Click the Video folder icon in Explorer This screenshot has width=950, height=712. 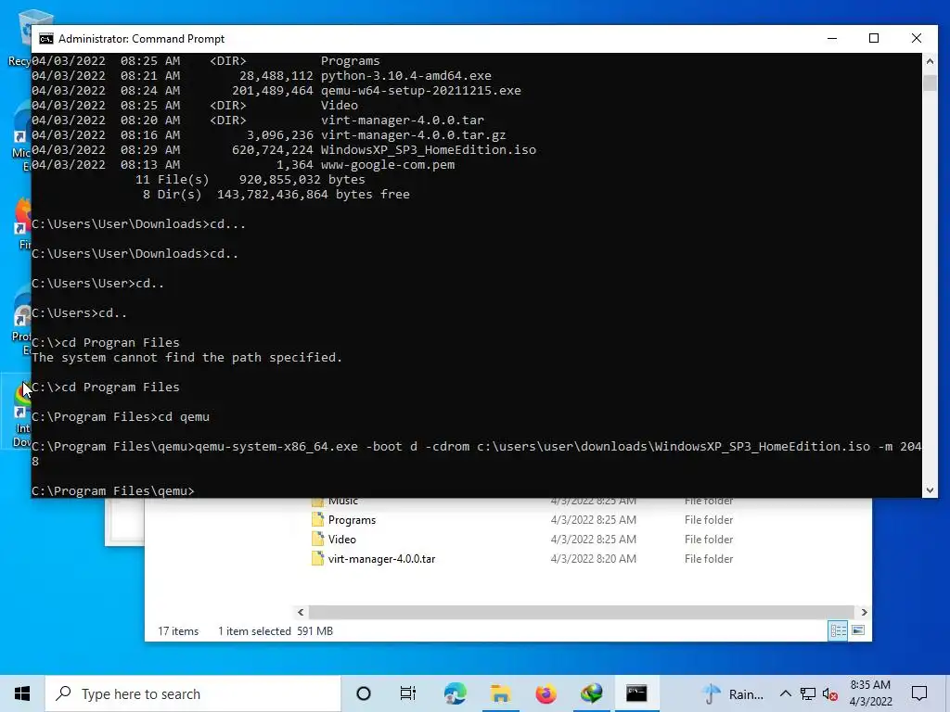click(317, 540)
